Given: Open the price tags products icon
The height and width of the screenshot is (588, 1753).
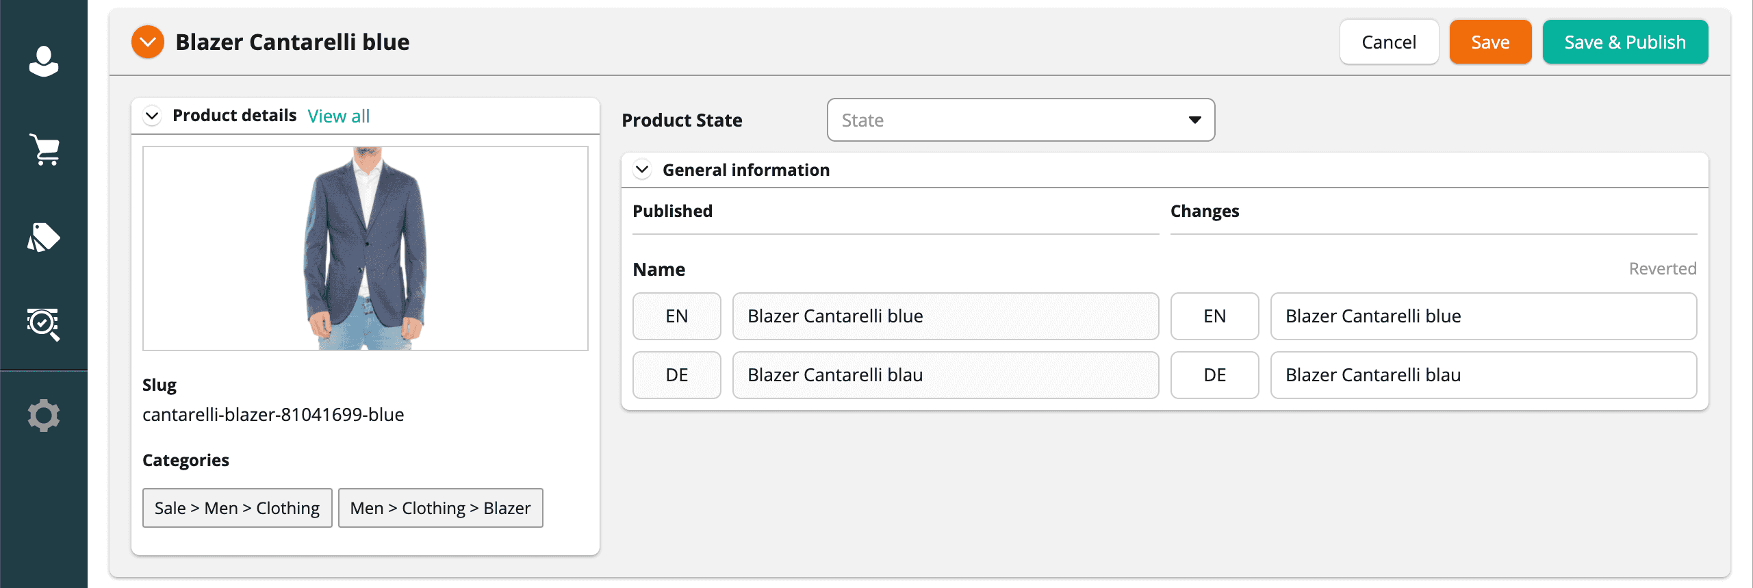Looking at the screenshot, I should pos(44,237).
